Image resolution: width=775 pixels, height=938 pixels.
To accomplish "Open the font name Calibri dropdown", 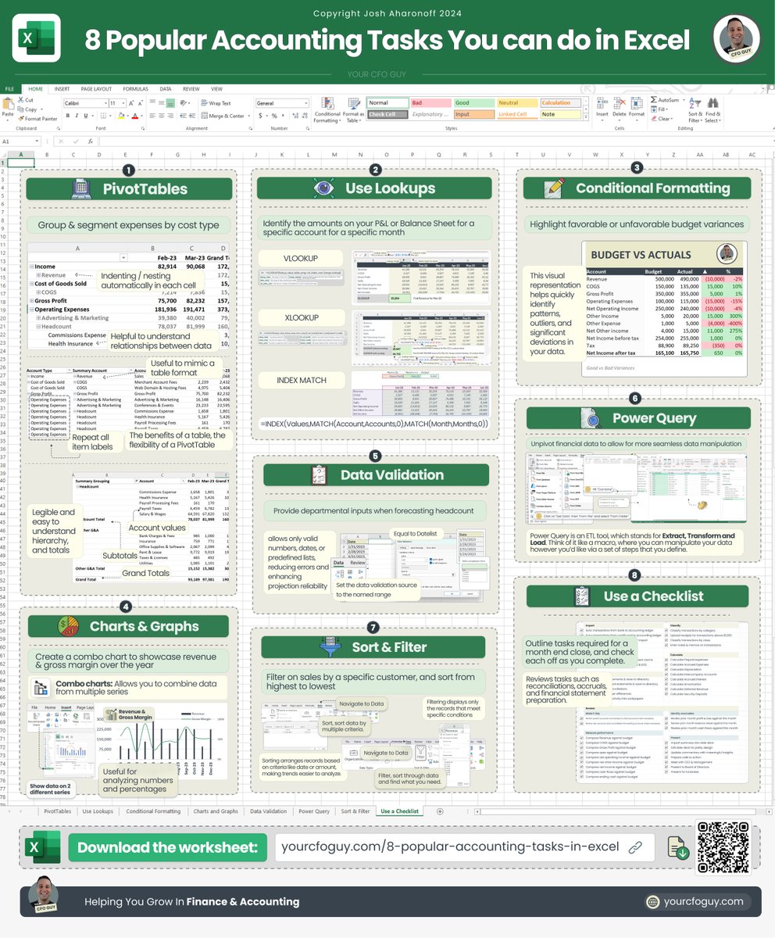I will coord(105,103).
